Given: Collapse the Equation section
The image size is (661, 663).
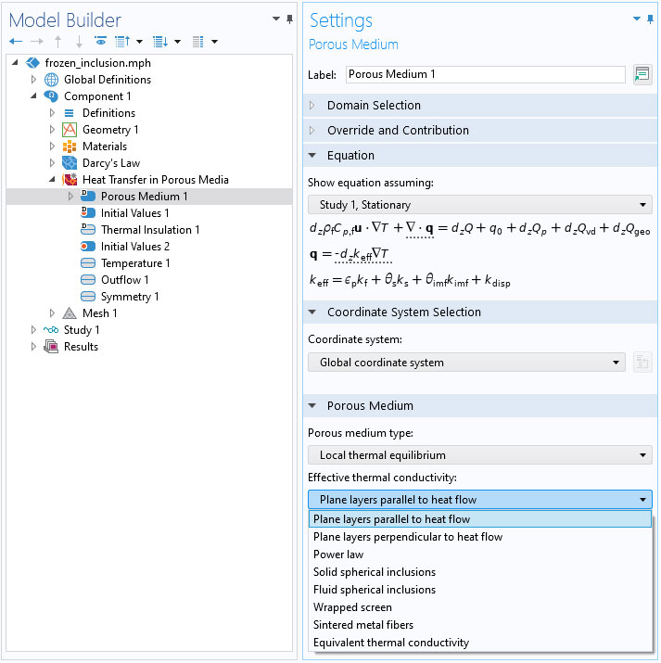Looking at the screenshot, I should coord(350,156).
